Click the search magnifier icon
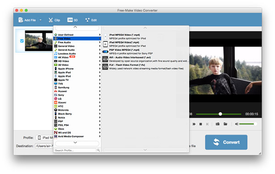The image size is (275, 174). click(x=99, y=150)
